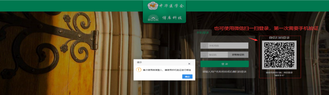Screen dimensions: 329x95
Task: Click the 请输入用户名和密码或右侧扫码登录 hint text
Action: coord(225,72)
